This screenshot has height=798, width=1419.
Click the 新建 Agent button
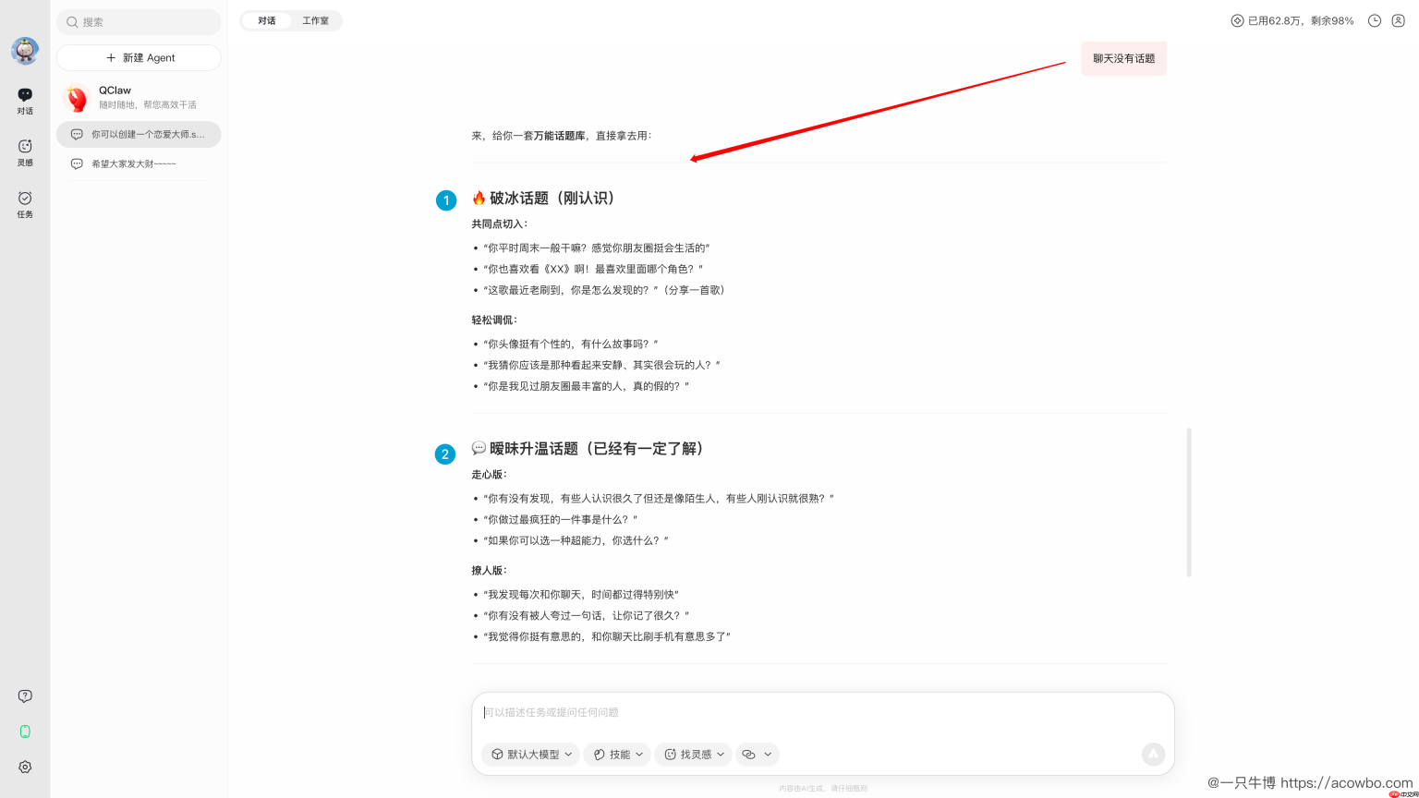tap(139, 57)
